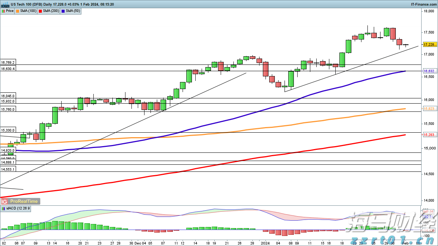
Task: Click the yellow 17,228 current price tag
Action: [429, 45]
